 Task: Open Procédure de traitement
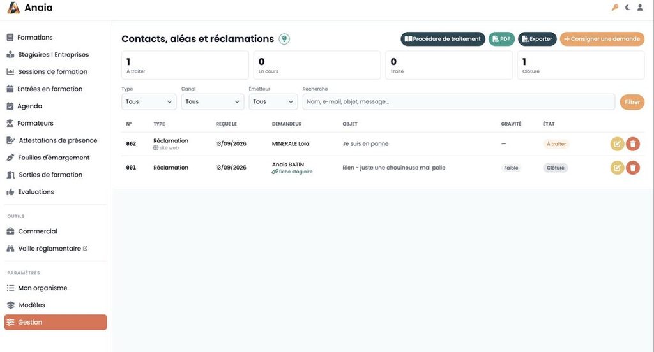click(443, 39)
